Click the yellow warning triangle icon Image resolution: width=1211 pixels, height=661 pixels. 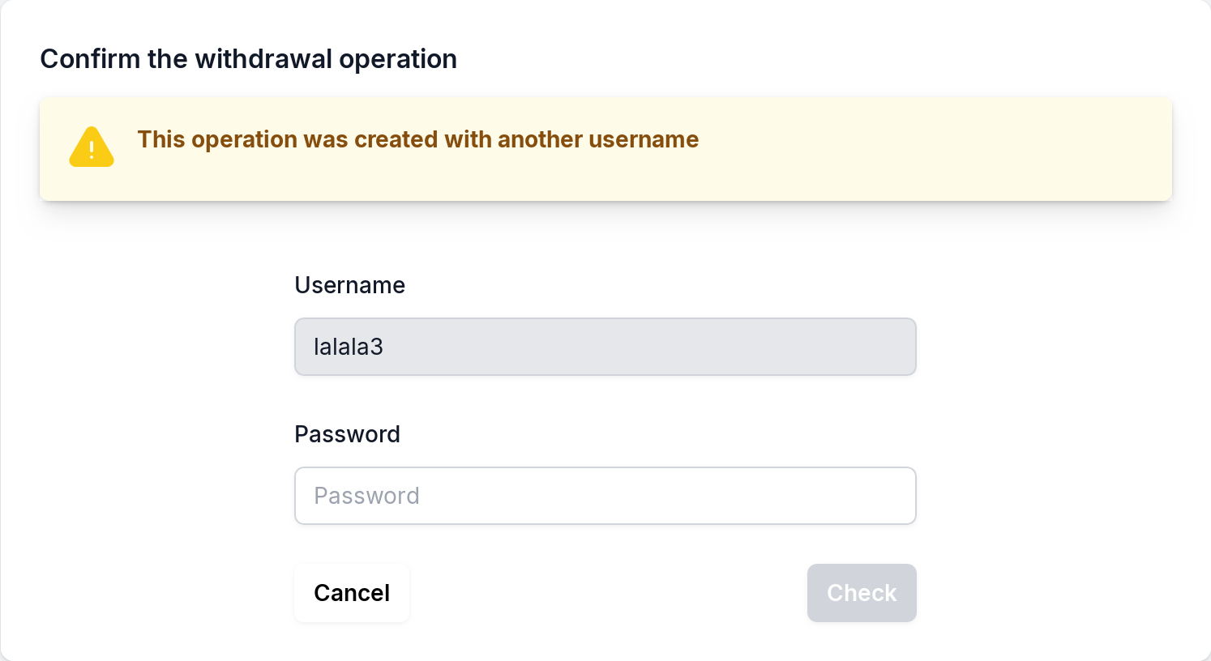92,147
